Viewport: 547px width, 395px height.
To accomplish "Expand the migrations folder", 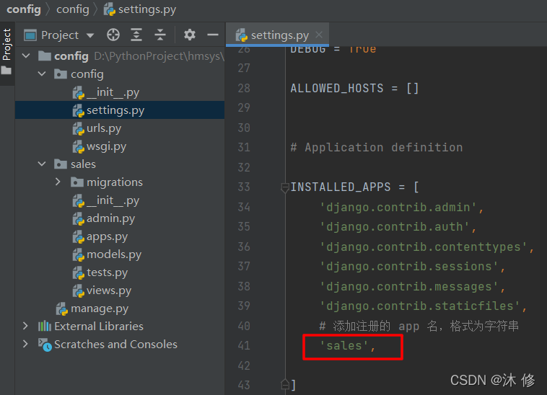I will [58, 182].
